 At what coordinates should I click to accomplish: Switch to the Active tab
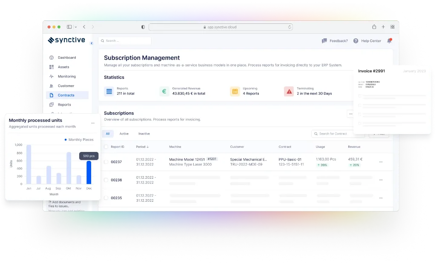(124, 134)
